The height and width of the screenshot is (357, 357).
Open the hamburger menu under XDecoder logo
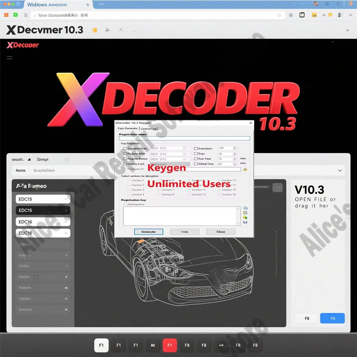tap(10, 57)
